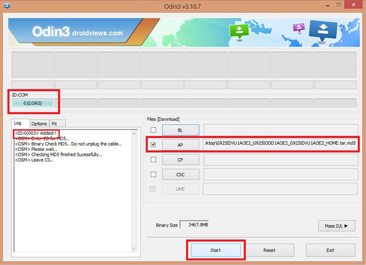Click the "Leave CS.." log line
The width and height of the screenshot is (366, 265).
34,160
